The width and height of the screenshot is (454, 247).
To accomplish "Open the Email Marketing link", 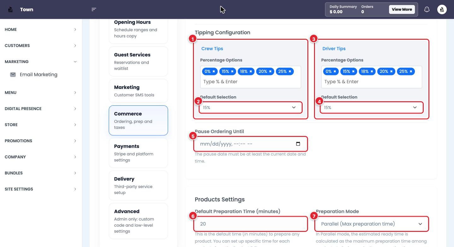I will click(38, 74).
